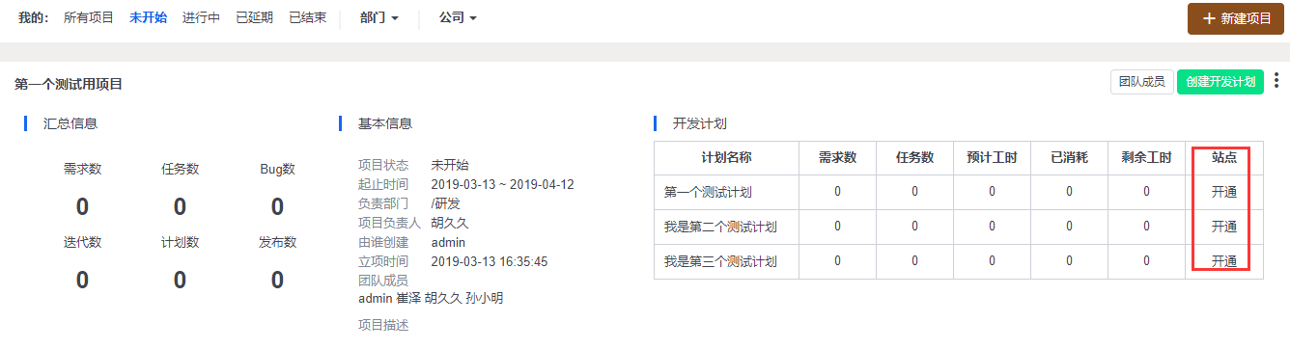
Task: Click the 站点 column header
Action: click(x=1223, y=157)
